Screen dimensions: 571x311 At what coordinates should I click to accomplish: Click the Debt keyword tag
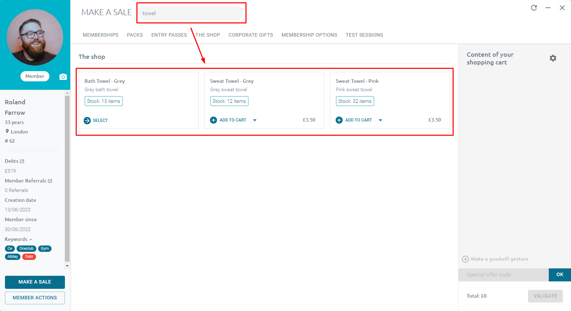29,257
